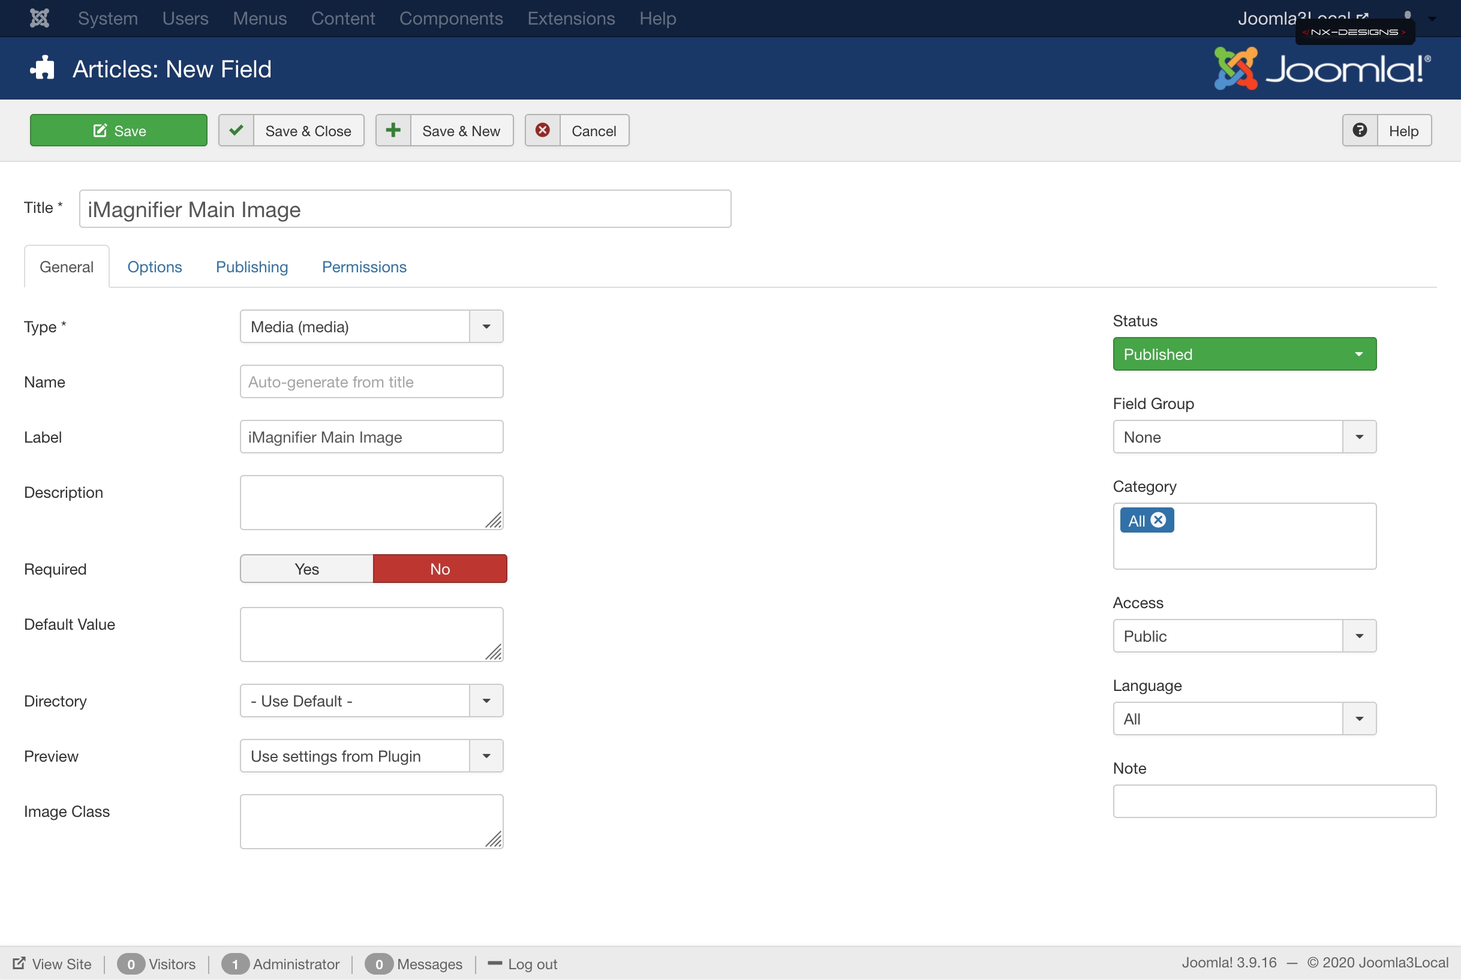Image resolution: width=1461 pixels, height=980 pixels.
Task: Click the Default Value text area
Action: (x=372, y=635)
